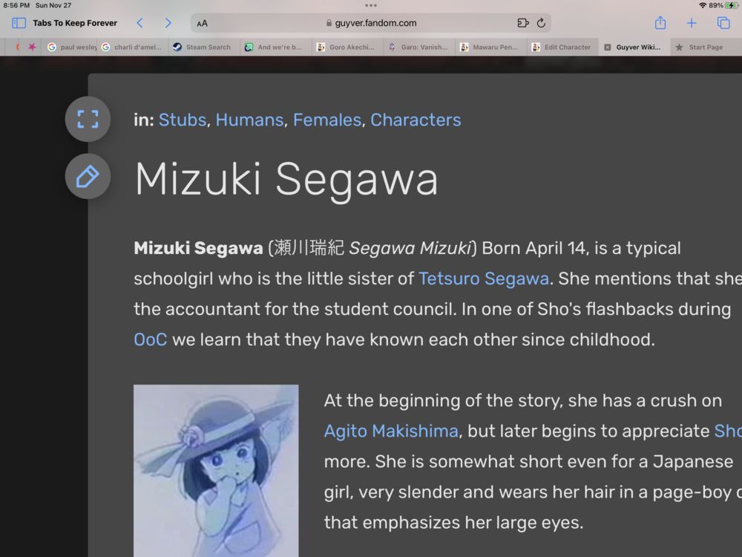Switch to charli d'amel... tab
This screenshot has height=557, width=742.
click(133, 47)
